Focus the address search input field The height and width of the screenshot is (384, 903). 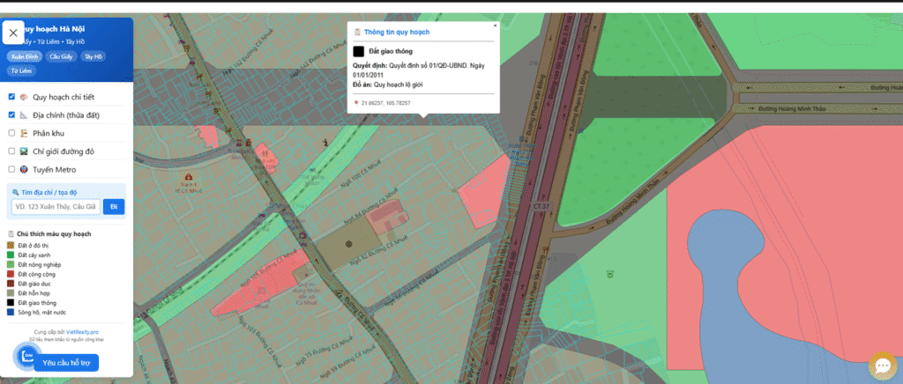(x=56, y=207)
